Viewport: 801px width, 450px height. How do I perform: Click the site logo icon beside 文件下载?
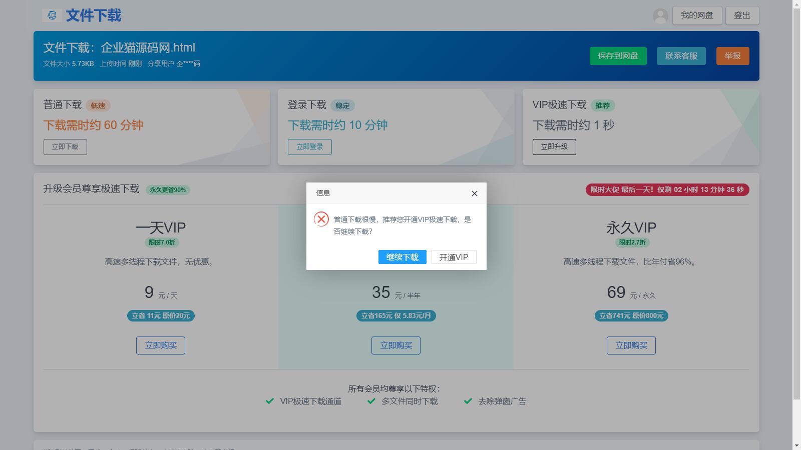52,15
